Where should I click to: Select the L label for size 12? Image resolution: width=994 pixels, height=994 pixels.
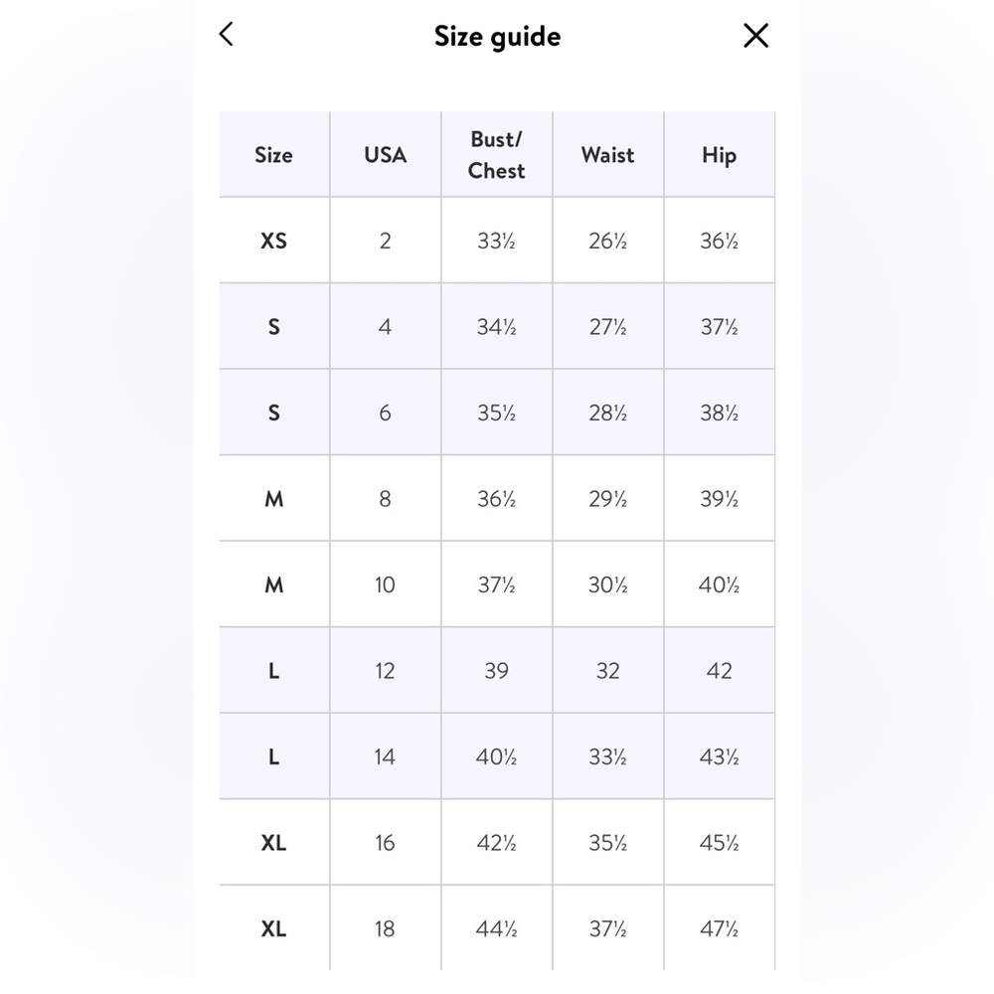[x=274, y=671]
